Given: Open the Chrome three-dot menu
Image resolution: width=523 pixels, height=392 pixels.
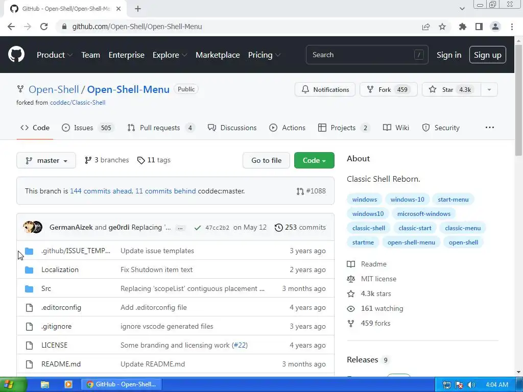Looking at the screenshot, I should 512,27.
